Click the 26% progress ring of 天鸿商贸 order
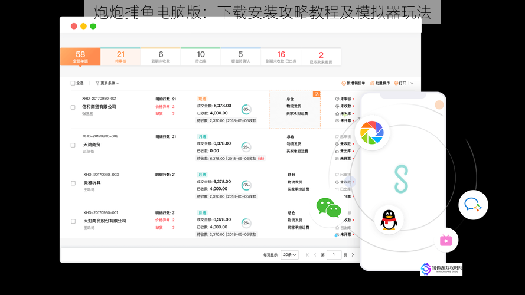This screenshot has width=525, height=295. pos(246,147)
